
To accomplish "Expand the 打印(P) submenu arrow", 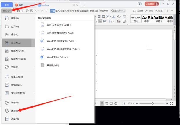I will tap(33, 67).
